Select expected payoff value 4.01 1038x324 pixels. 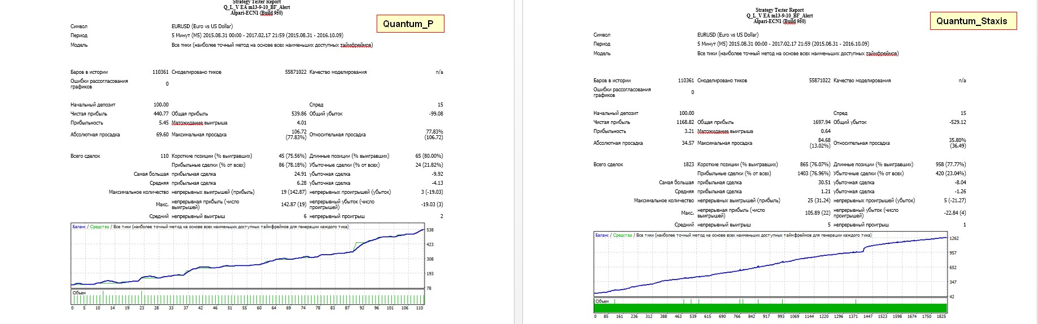tap(302, 123)
